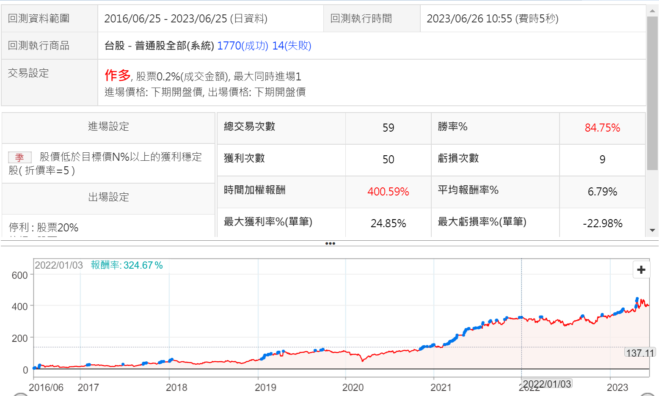Click the three-dot panel divider handle
The image size is (659, 396).
click(x=330, y=243)
